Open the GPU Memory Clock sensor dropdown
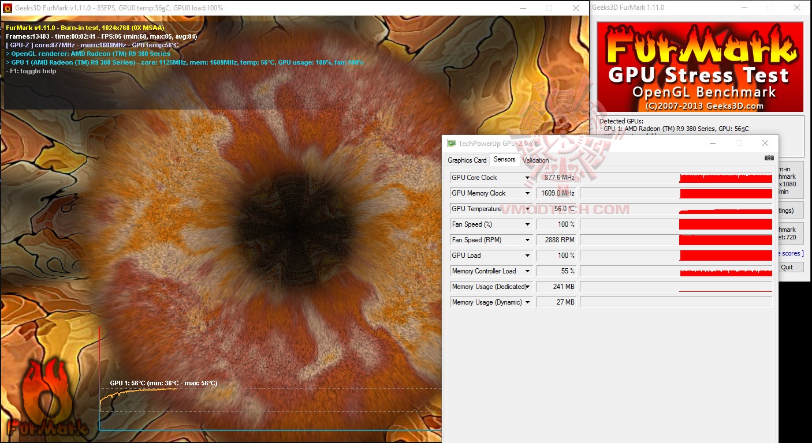The image size is (812, 443). click(x=527, y=193)
